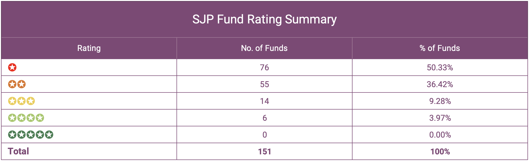Select the 3.97% percentage cell
Screen dimensions: 529x161
(440, 118)
